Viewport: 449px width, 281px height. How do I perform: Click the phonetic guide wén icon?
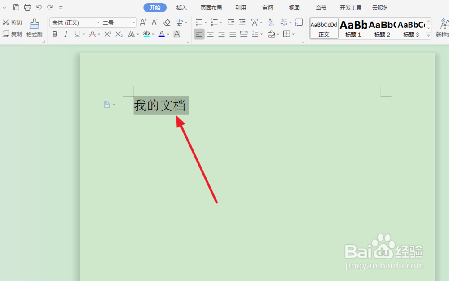click(x=179, y=22)
